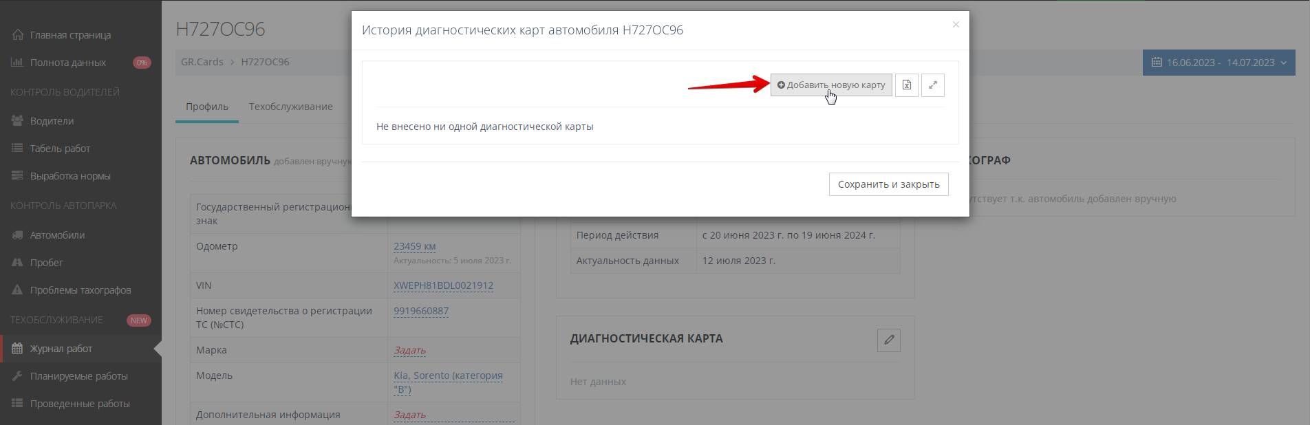Open "Водители" section in sidebar
This screenshot has height=425, width=1310.
(x=52, y=121)
